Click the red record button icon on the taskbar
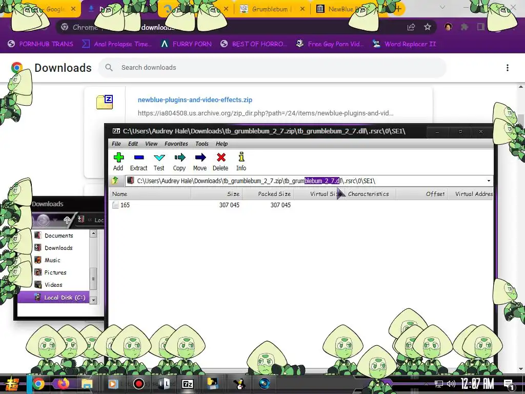Image resolution: width=525 pixels, height=394 pixels. point(138,384)
